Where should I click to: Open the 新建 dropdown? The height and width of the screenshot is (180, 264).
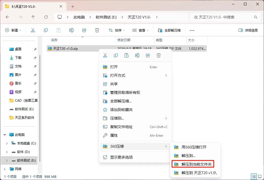tap(13, 30)
